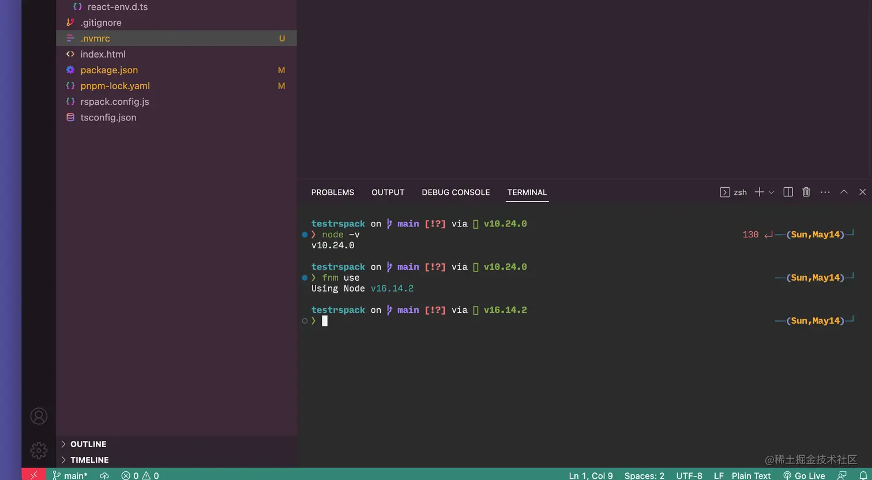This screenshot has height=480, width=872.
Task: Click the tsconfig.json file type icon
Action: 70,117
